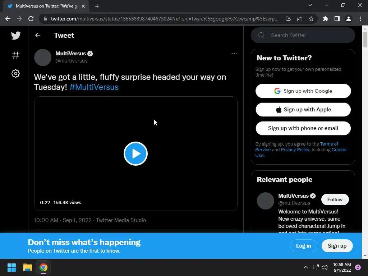Click the page vertical scrollbar thumb
The width and height of the screenshot is (368, 276).
pyautogui.click(x=365, y=40)
